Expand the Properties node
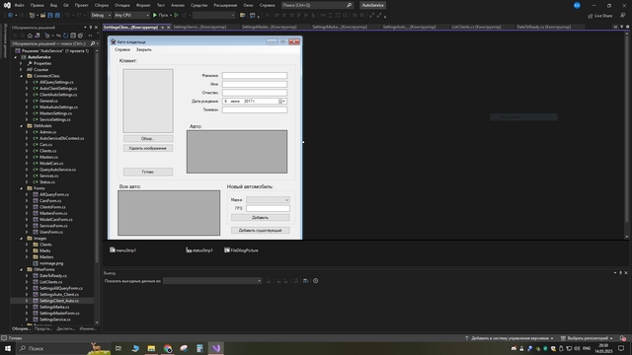 tap(22, 63)
